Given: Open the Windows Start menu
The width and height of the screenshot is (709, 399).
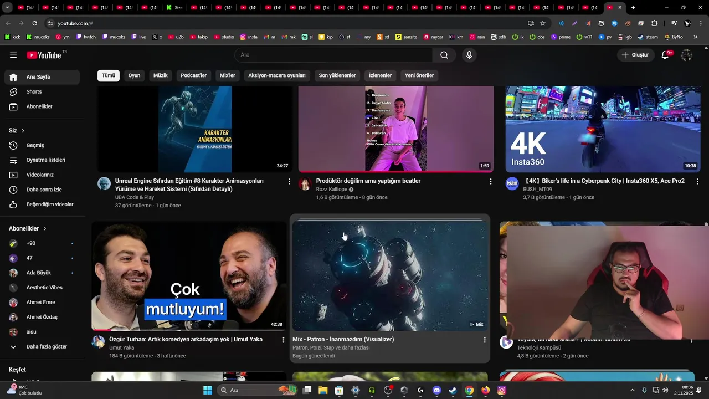Looking at the screenshot, I should (208, 390).
